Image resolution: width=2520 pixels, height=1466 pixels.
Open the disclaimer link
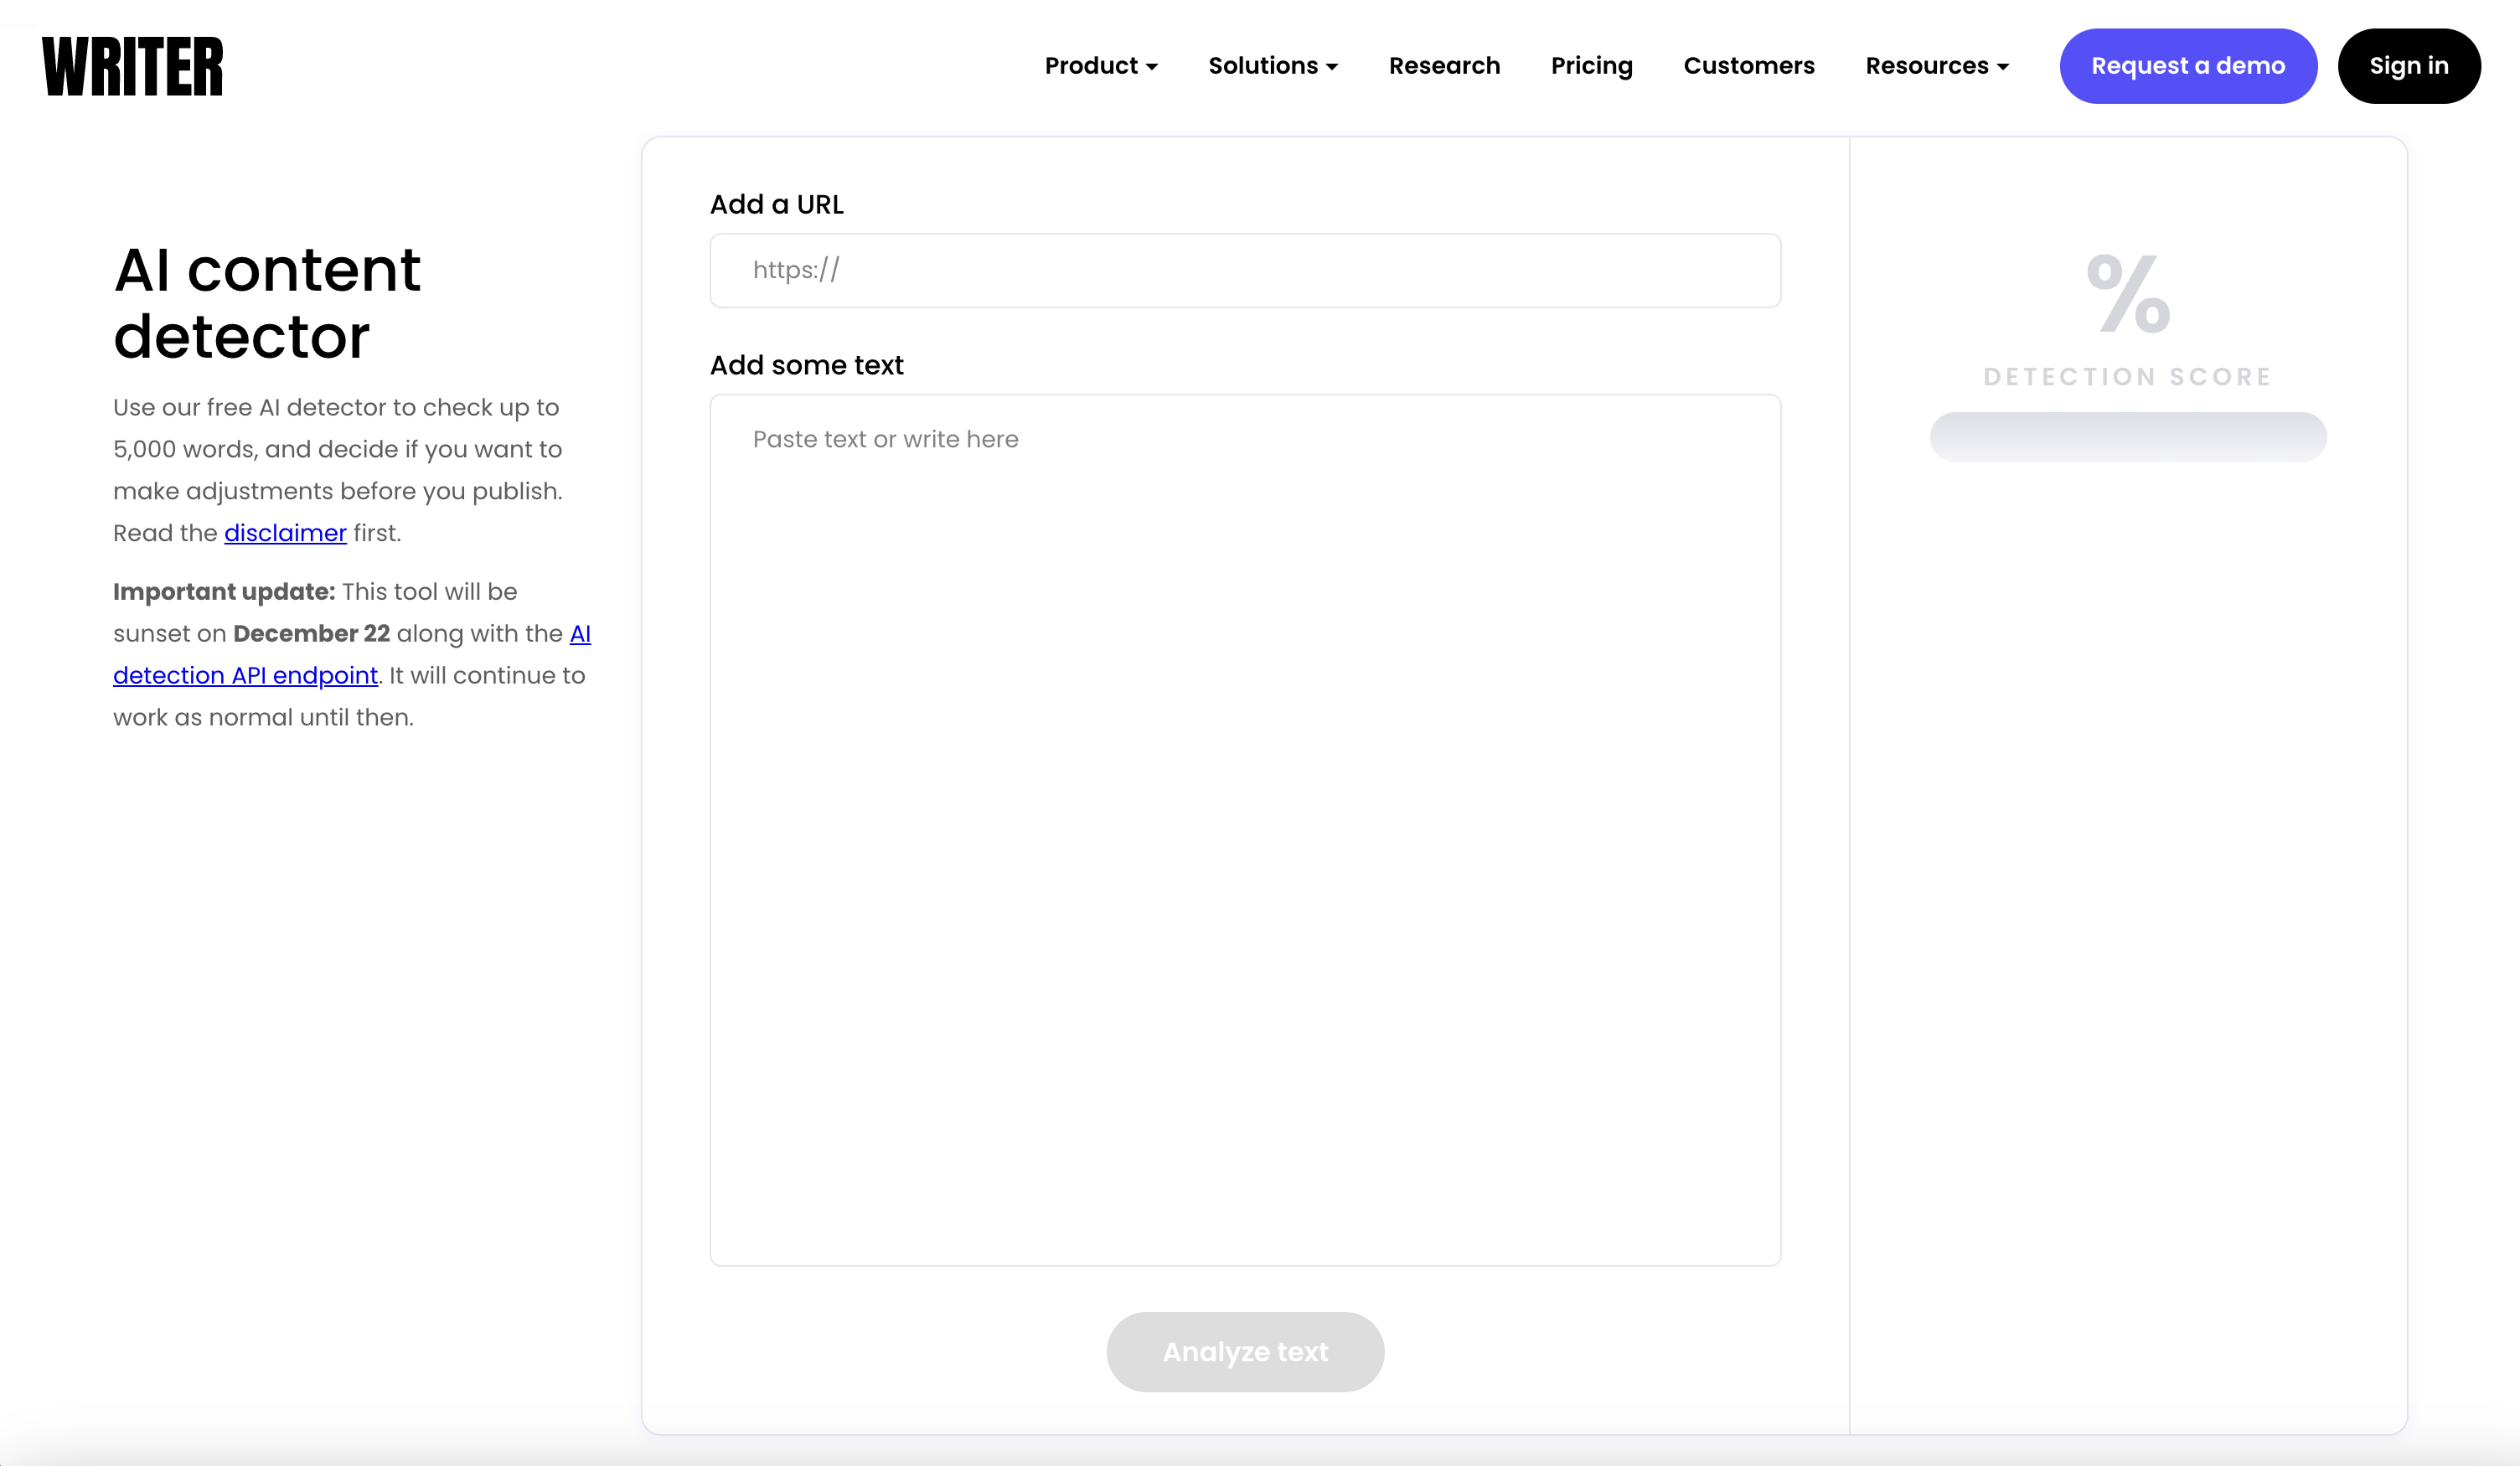pos(285,533)
